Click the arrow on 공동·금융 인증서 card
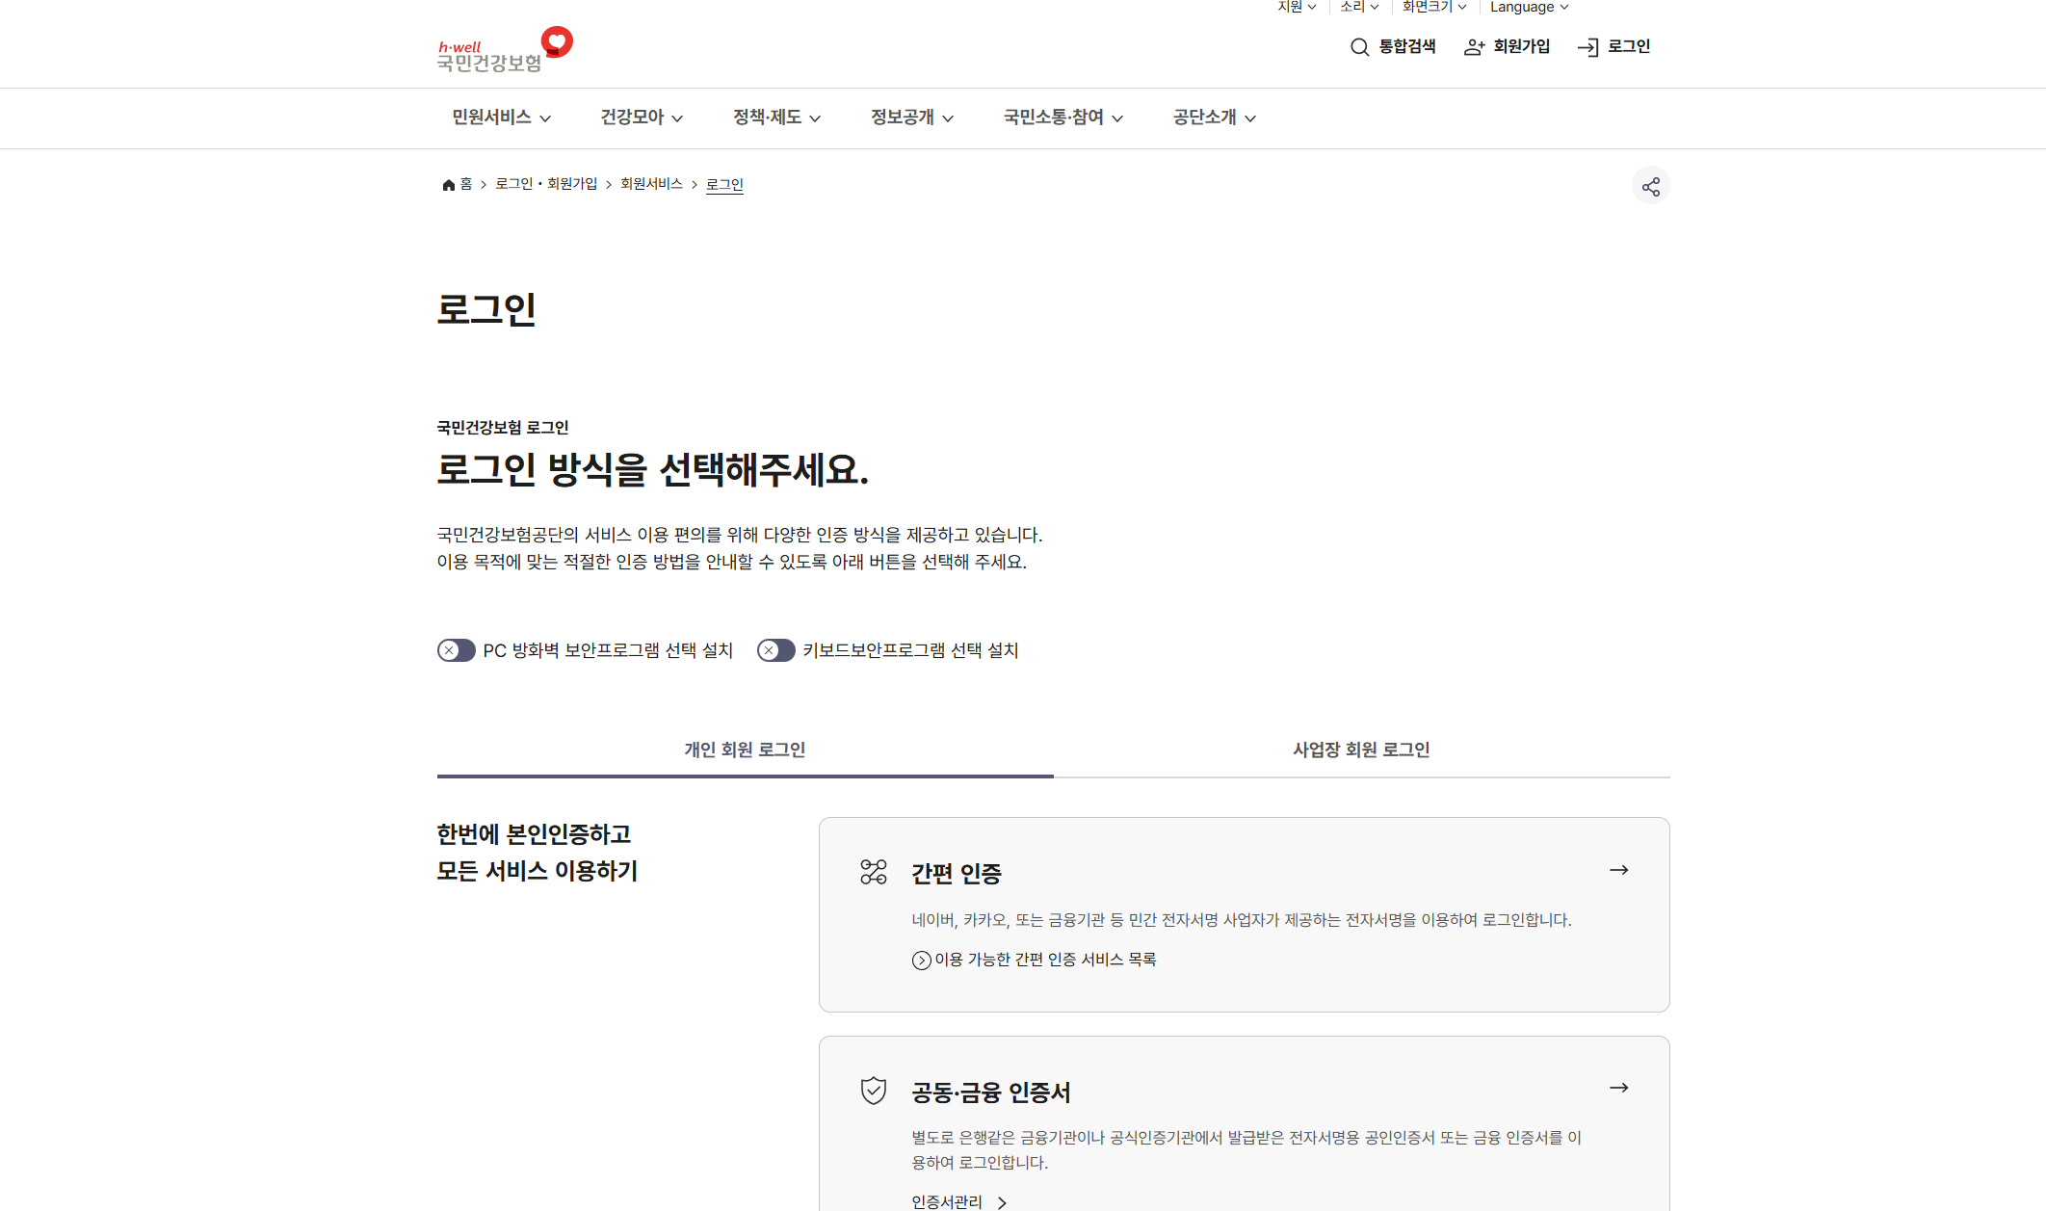This screenshot has height=1211, width=2046. 1618,1088
